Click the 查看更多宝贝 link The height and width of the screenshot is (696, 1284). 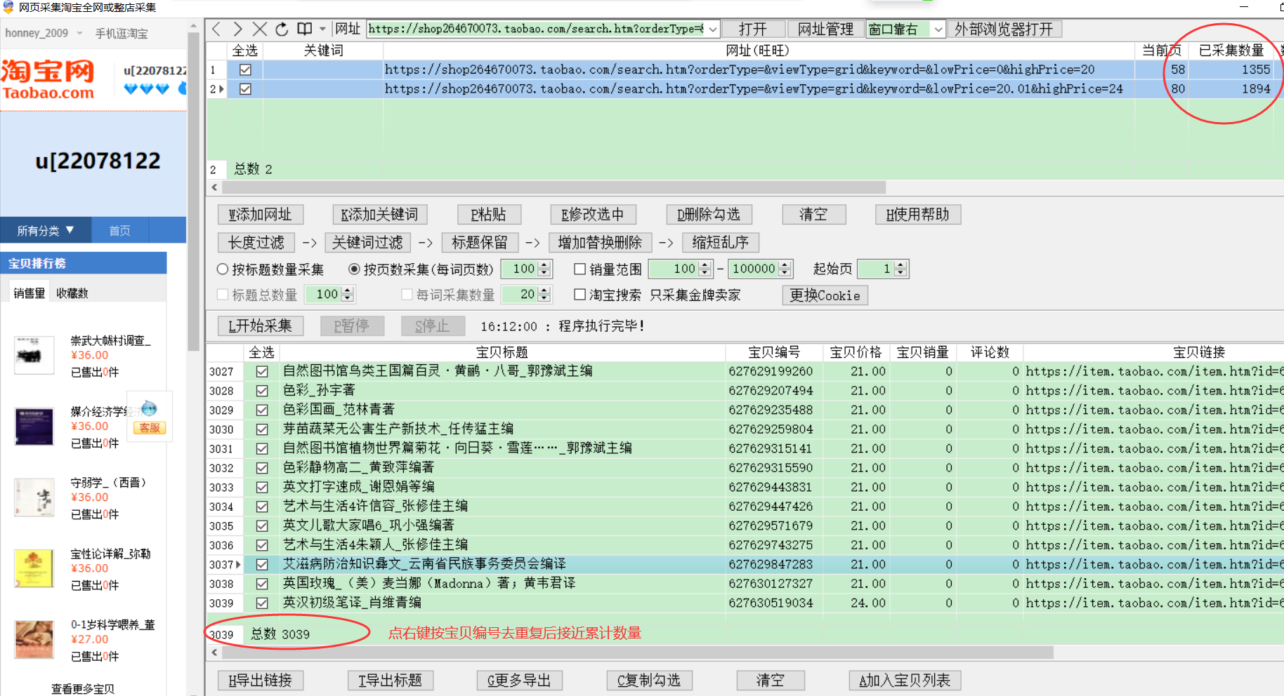click(x=83, y=688)
